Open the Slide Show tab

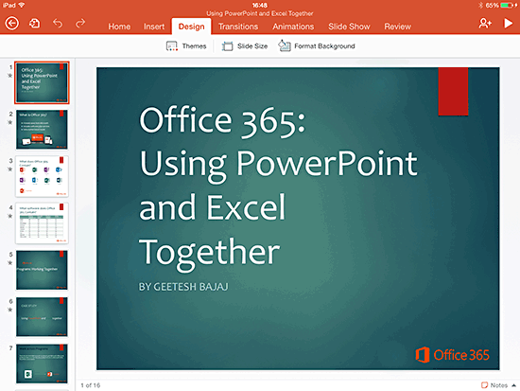click(349, 27)
